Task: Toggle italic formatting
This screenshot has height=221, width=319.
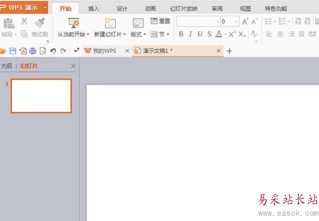Action: (x=190, y=34)
